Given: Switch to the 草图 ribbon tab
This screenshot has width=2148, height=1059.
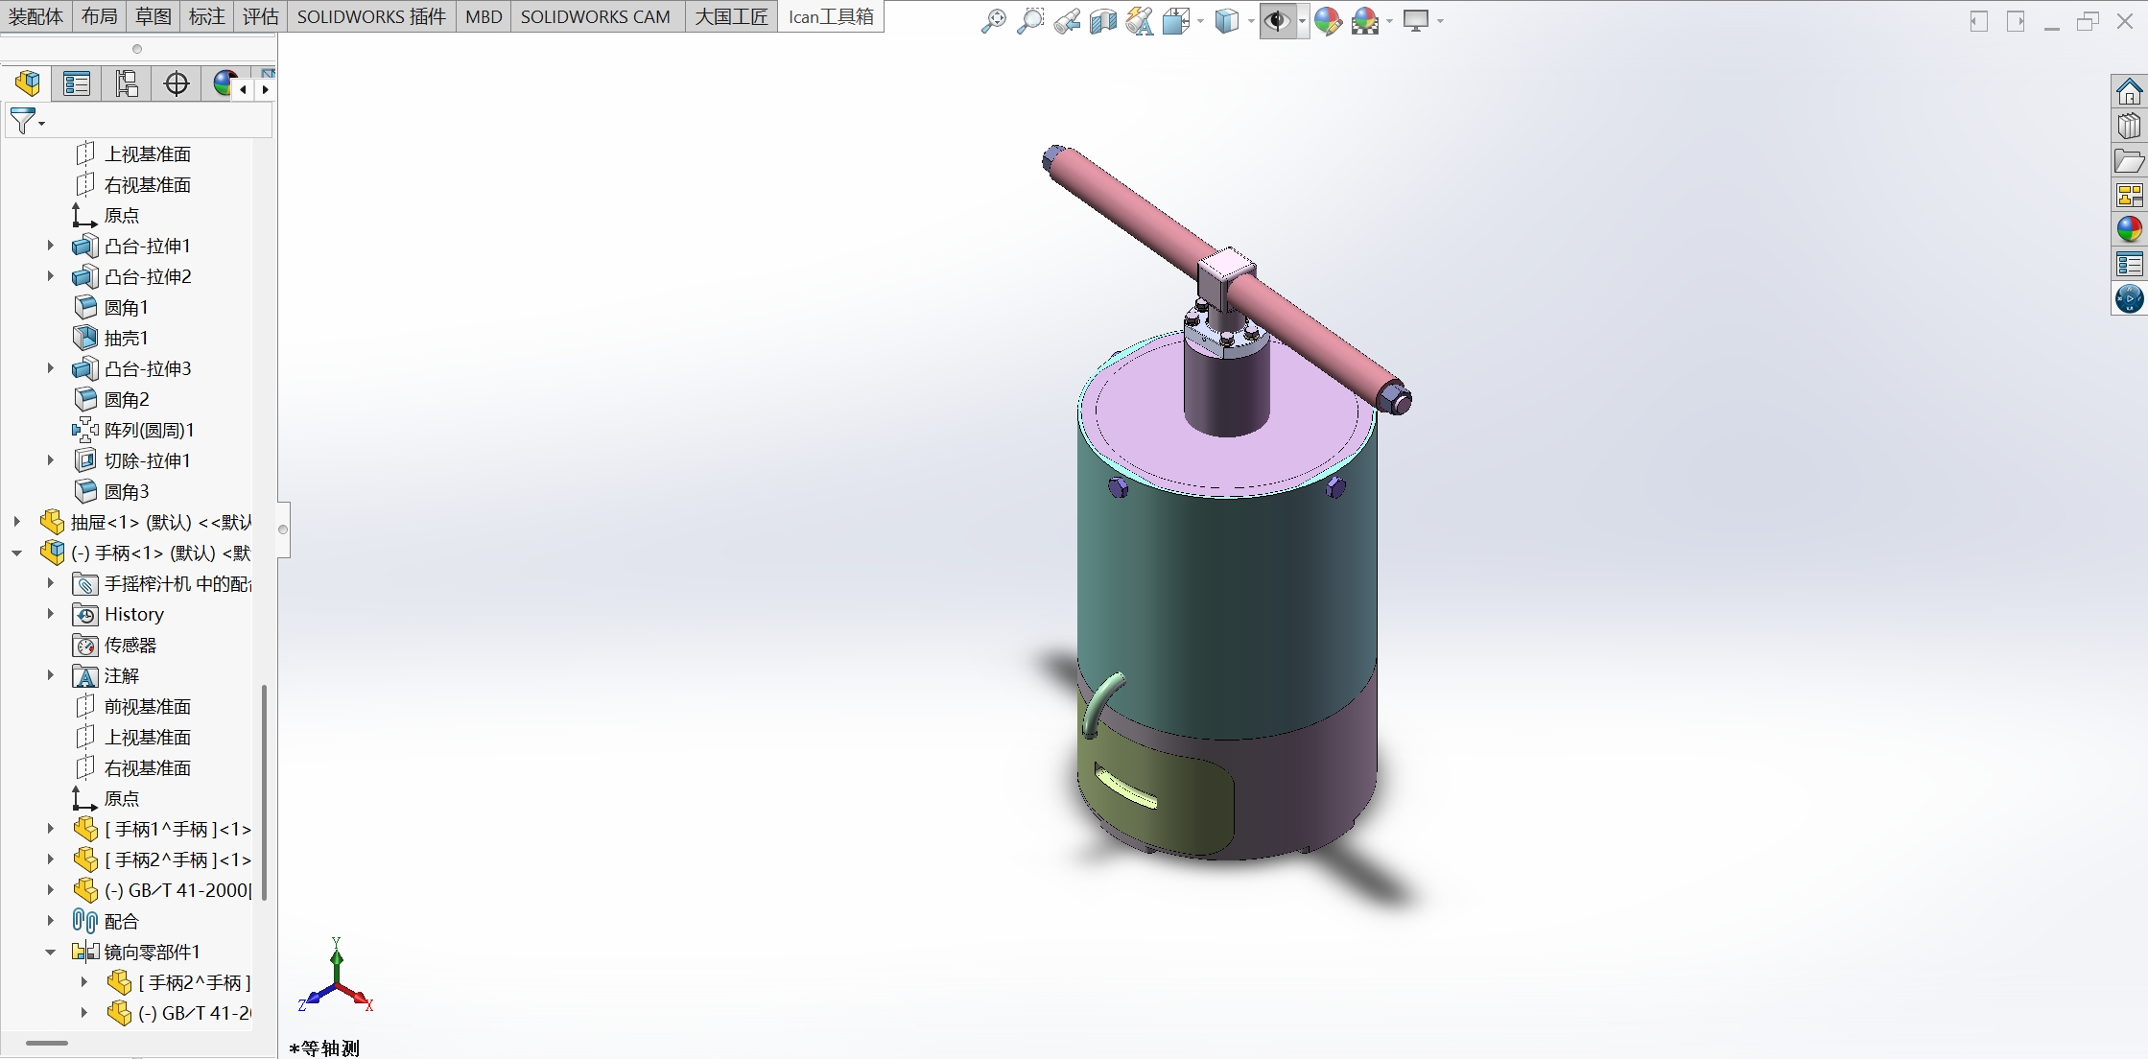Looking at the screenshot, I should 153,16.
